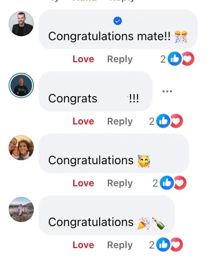
Task: Click heart reaction icon under champagne Congratulations comment
Action: coord(177,245)
